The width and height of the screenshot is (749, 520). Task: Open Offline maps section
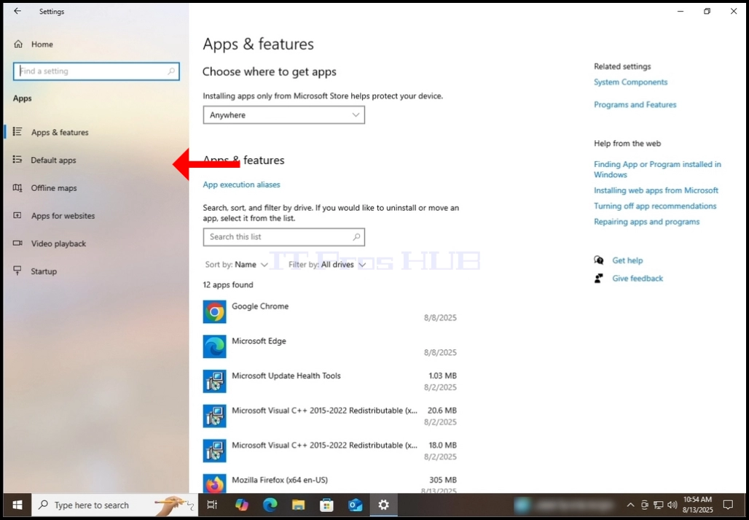54,188
